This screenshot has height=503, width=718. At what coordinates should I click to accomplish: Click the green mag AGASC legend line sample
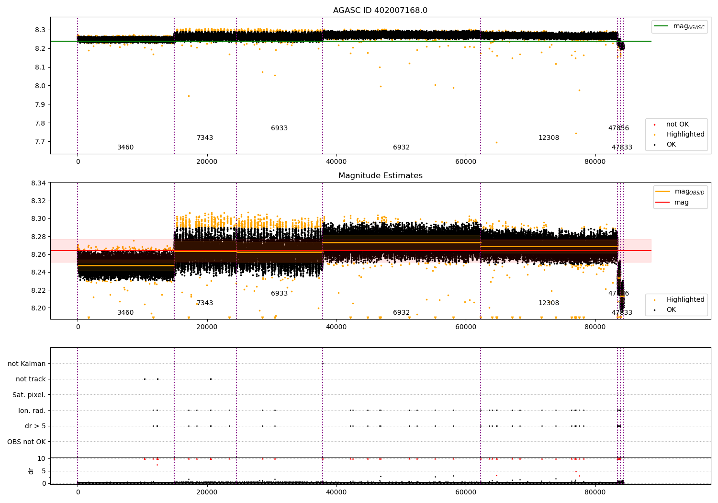[662, 26]
